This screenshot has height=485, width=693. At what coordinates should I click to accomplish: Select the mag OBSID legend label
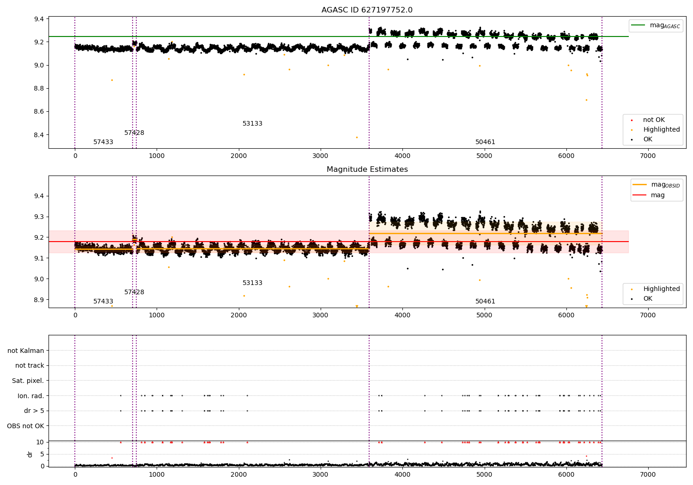pyautogui.click(x=665, y=185)
